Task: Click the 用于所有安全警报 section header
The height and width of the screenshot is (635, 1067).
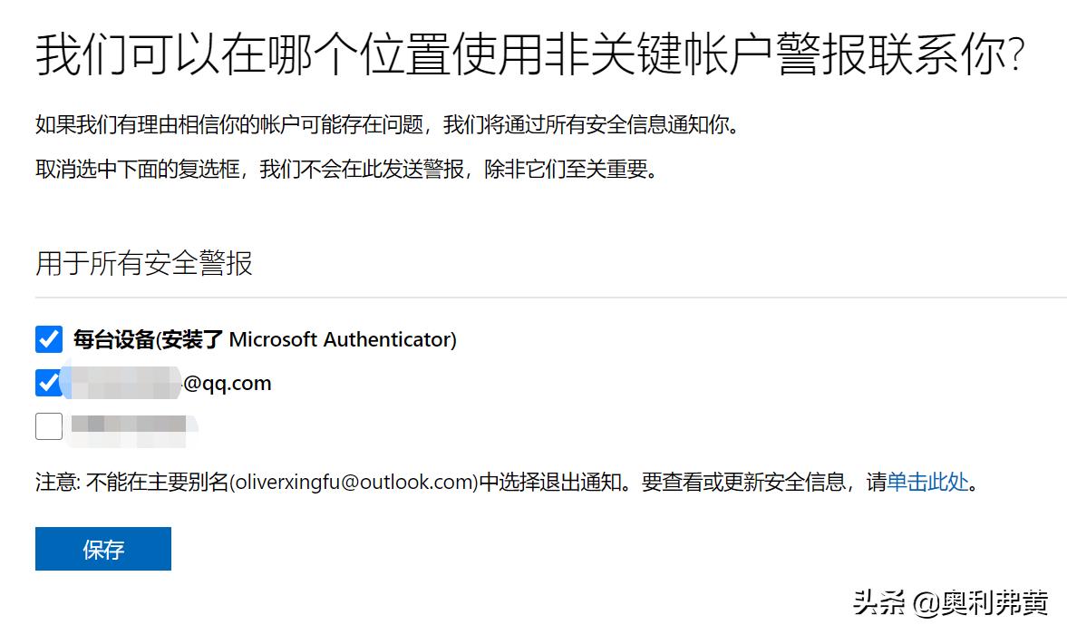Action: pyautogui.click(x=144, y=263)
